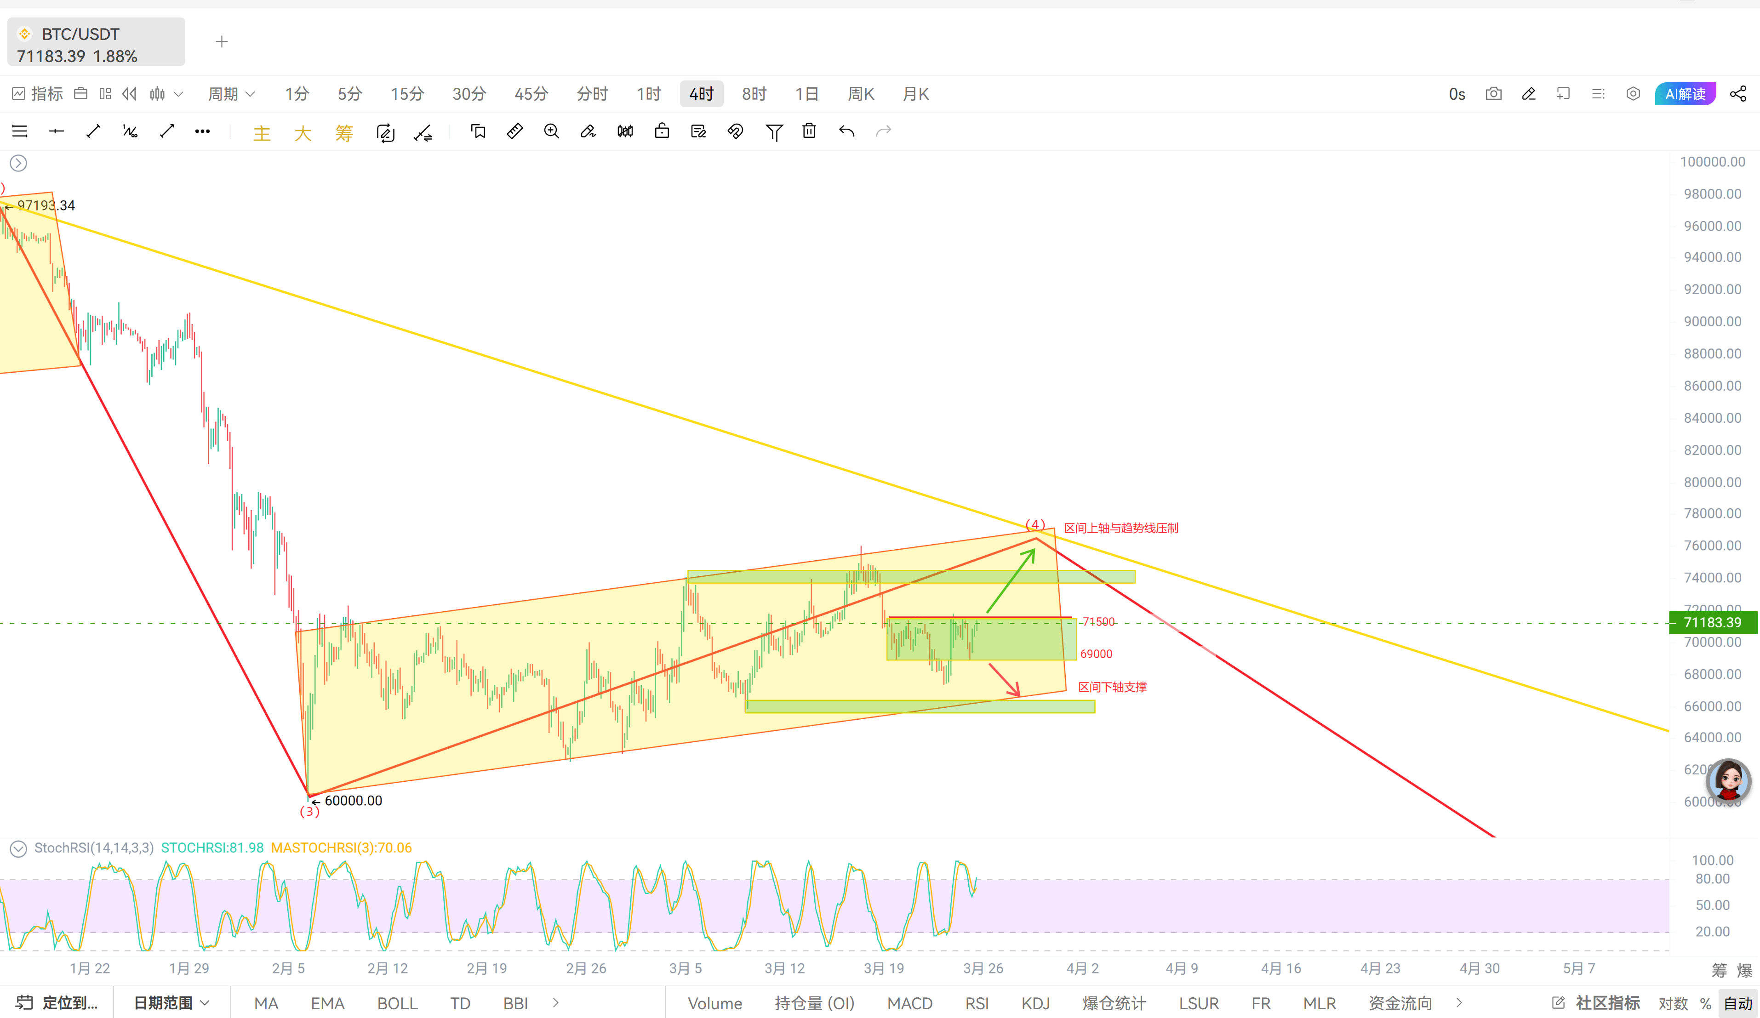Click the undo arrow icon
Screen dimensions: 1760x1018
click(846, 131)
